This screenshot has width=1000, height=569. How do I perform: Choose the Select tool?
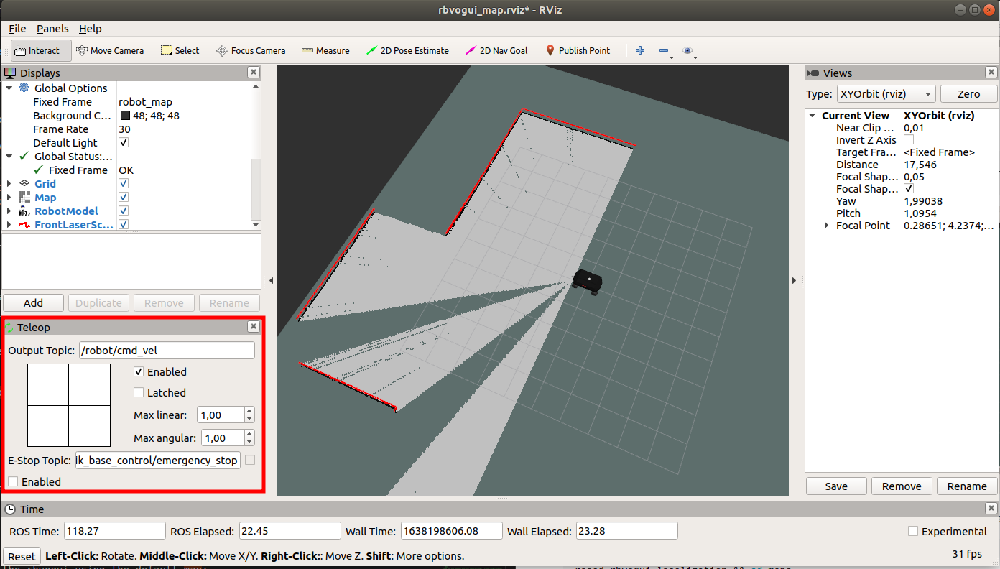point(180,50)
